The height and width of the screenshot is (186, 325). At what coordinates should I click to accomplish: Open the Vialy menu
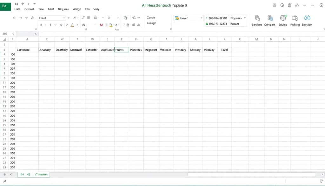(x=96, y=9)
